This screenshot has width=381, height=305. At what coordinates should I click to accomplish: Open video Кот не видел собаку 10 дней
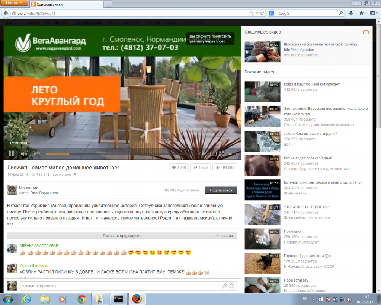point(308,158)
